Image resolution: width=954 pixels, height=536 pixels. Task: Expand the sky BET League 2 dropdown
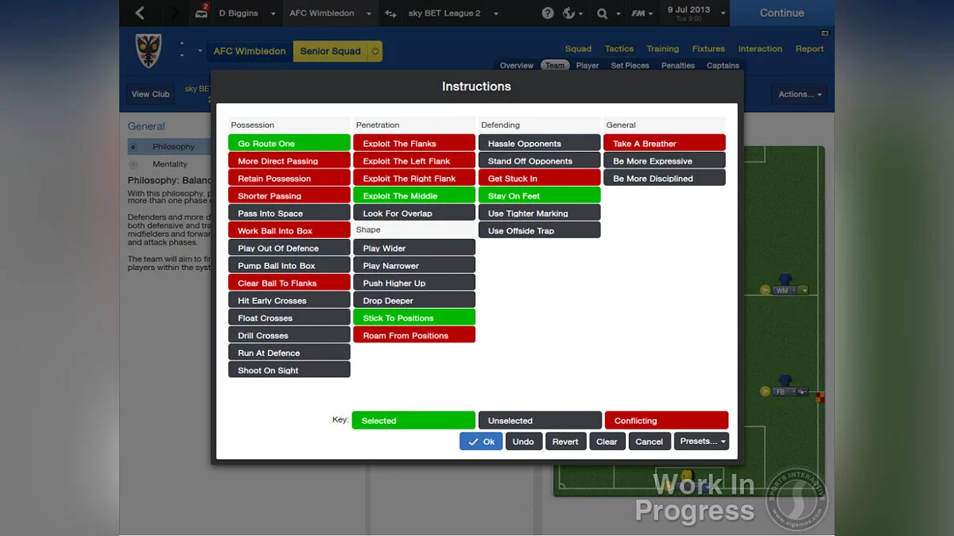click(x=496, y=13)
